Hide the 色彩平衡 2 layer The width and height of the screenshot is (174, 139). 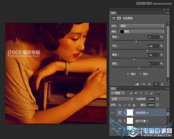point(112,121)
